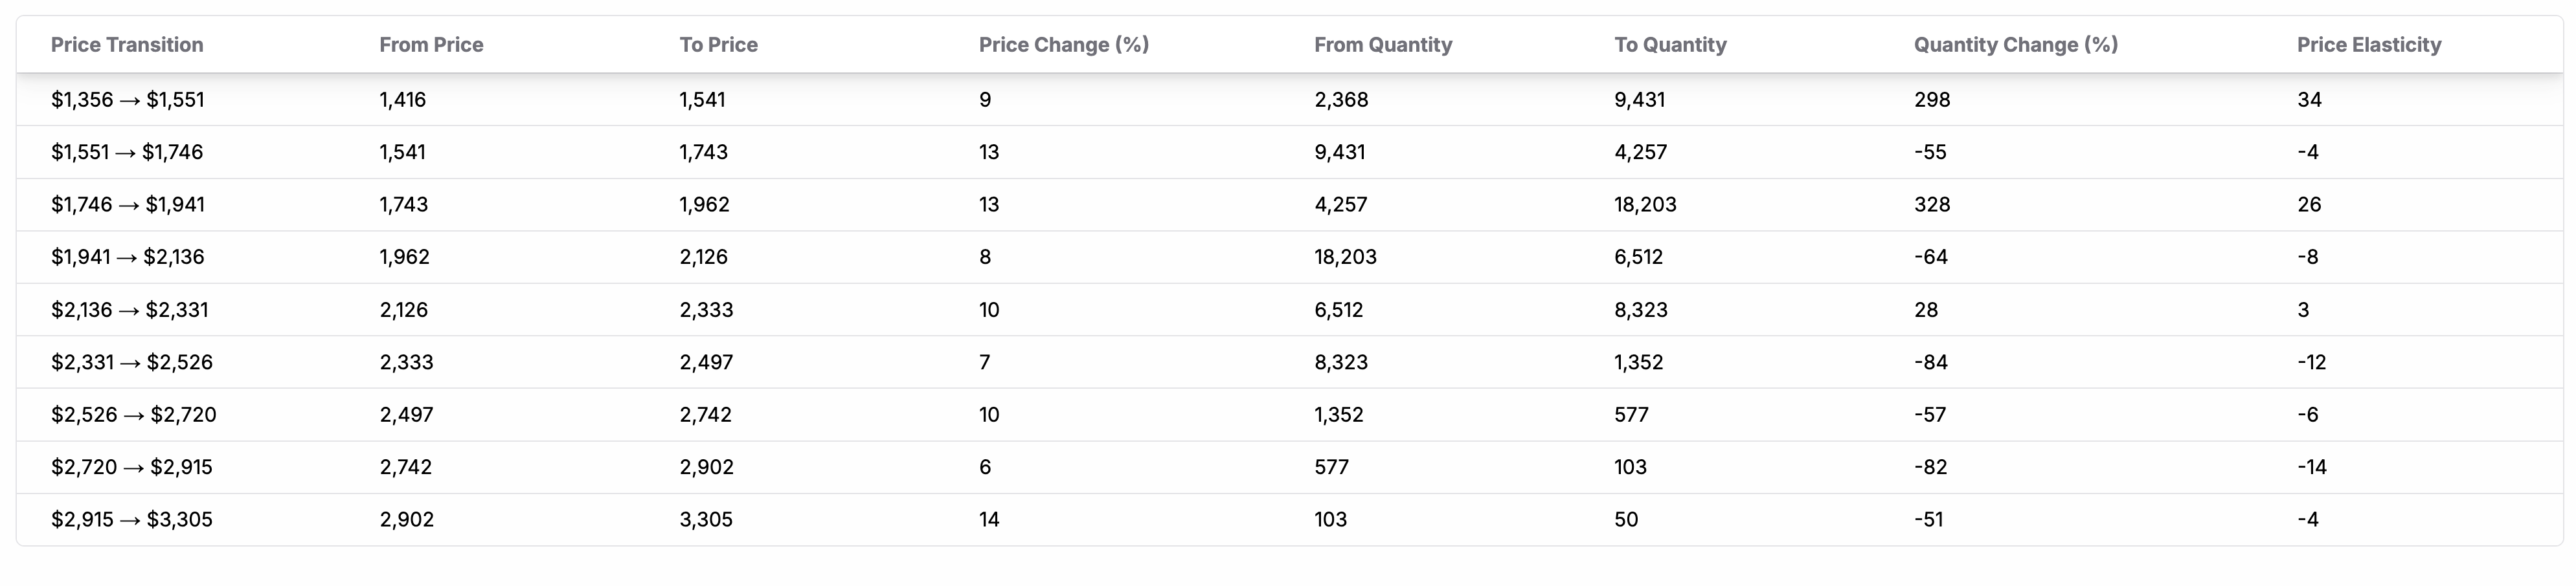
Task: Select the $1,551 → $1,746 transition row
Action: click(127, 153)
